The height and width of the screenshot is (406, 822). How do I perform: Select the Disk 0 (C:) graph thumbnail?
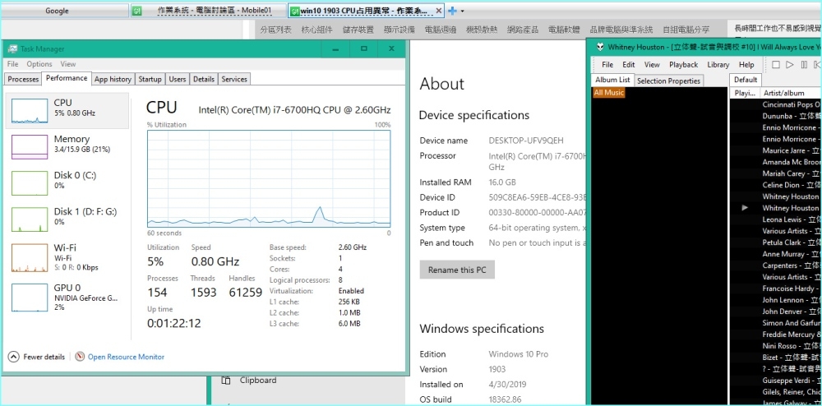(30, 182)
